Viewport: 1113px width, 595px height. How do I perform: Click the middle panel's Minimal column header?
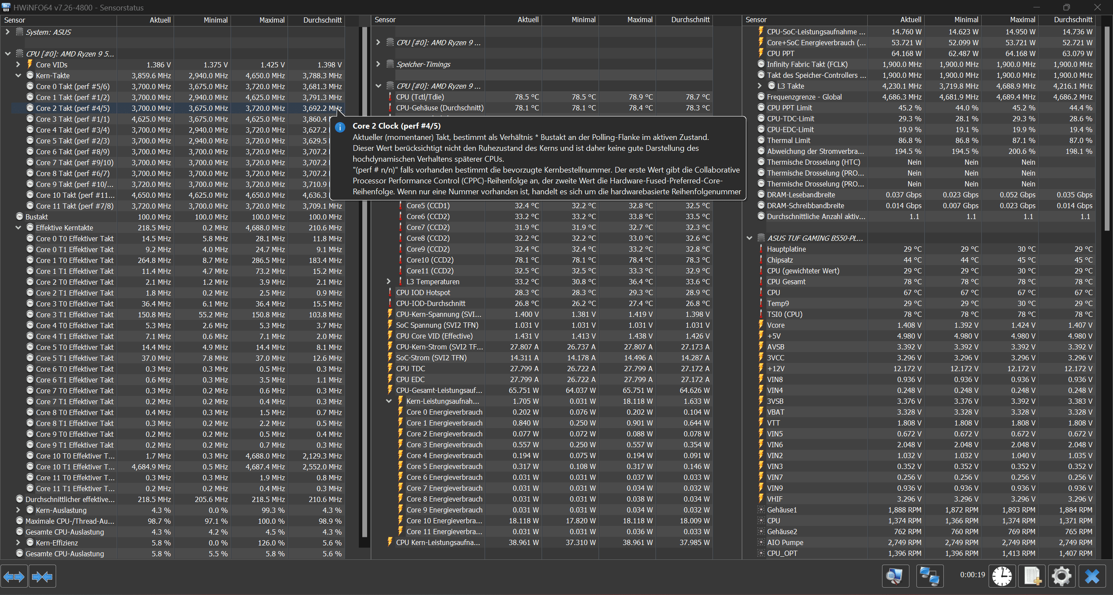click(x=570, y=20)
